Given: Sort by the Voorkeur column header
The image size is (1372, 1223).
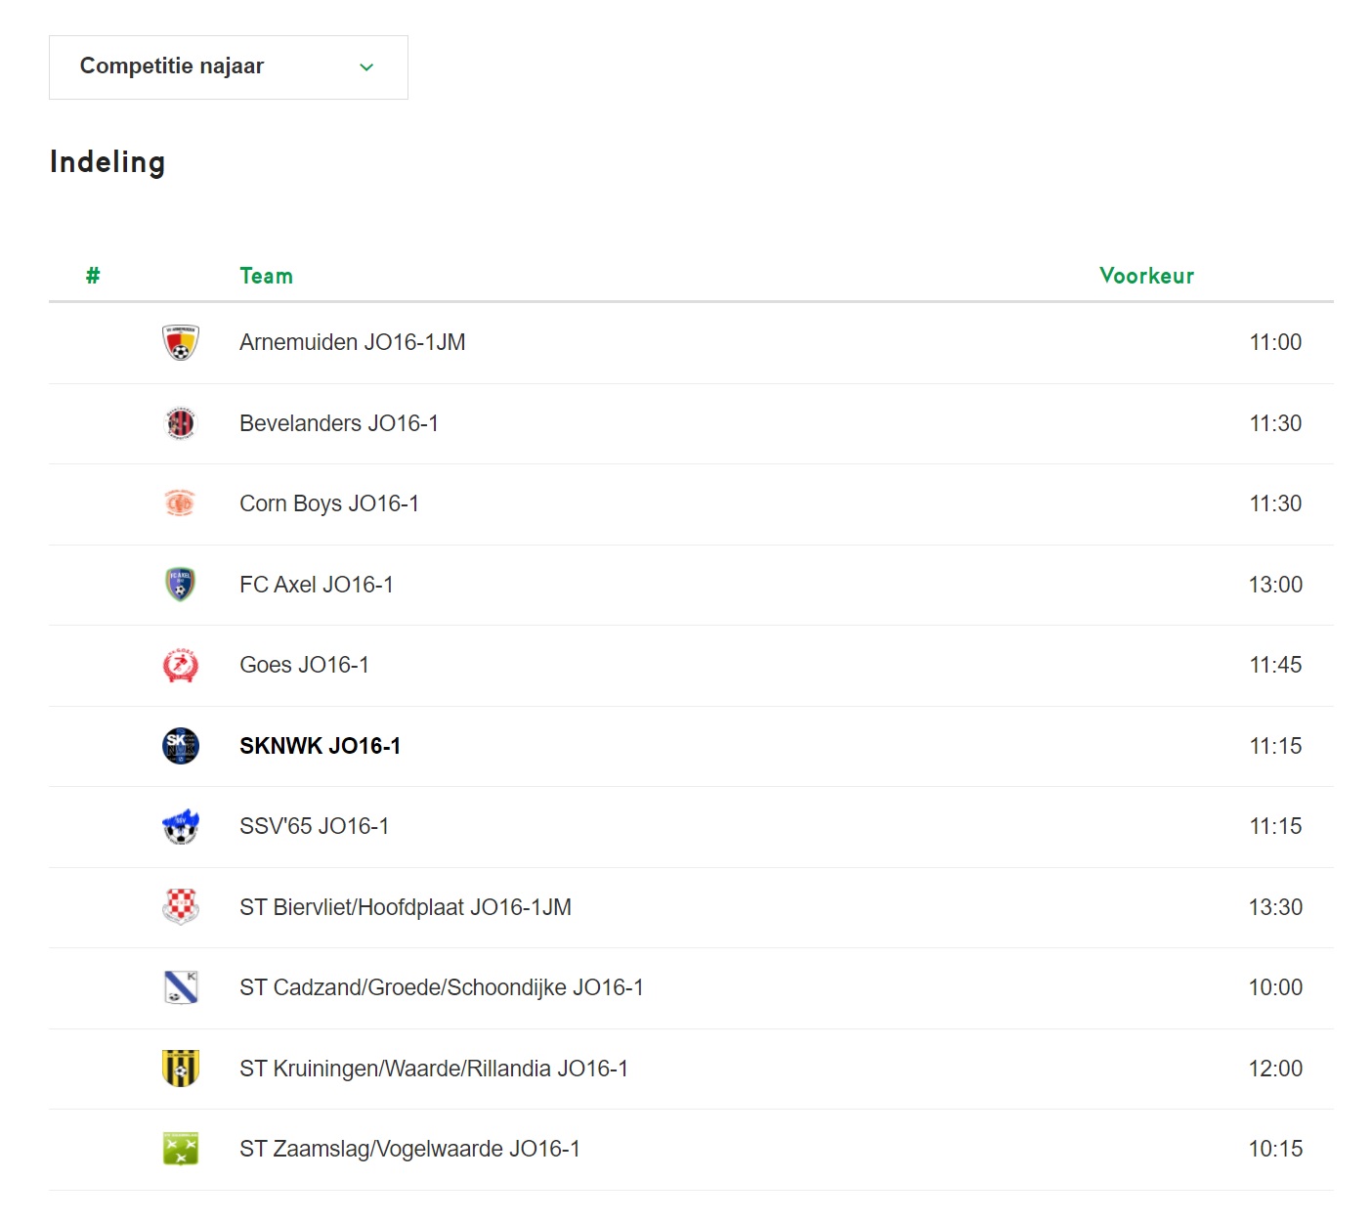Looking at the screenshot, I should pyautogui.click(x=1146, y=276).
